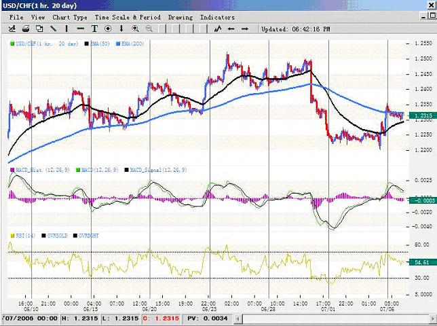Screen dimensions: 437x326
Task: Click the horizontal scrollbar track
Action: (335, 319)
